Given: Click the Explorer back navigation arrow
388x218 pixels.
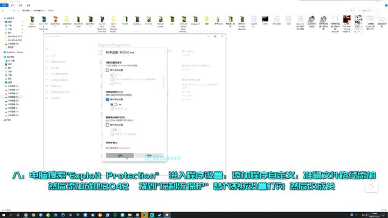Looking at the screenshot, I should click(3, 11).
